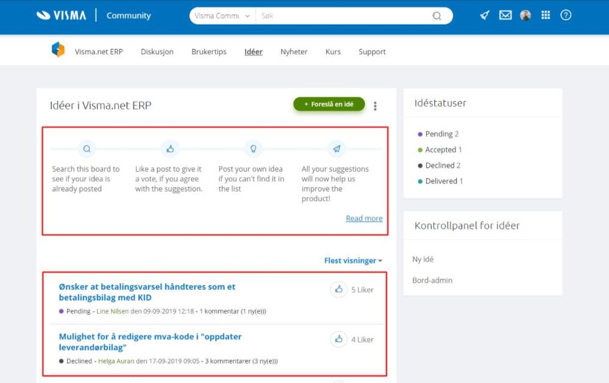Viewport: 609px width, 383px height.
Task: Switch to the Diskusjon tab
Action: pos(157,52)
